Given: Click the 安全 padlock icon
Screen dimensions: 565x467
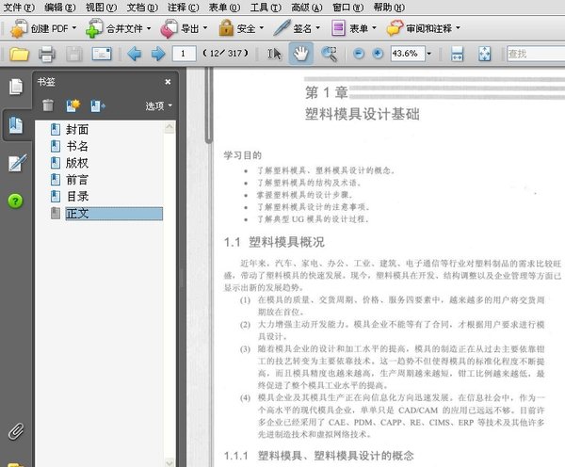Looking at the screenshot, I should [x=226, y=27].
